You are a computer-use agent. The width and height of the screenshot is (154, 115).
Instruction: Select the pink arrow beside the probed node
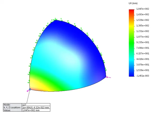tap(28, 91)
